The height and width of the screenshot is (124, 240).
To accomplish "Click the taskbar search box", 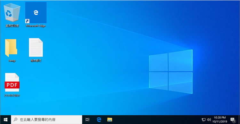I will pyautogui.click(x=46, y=120).
